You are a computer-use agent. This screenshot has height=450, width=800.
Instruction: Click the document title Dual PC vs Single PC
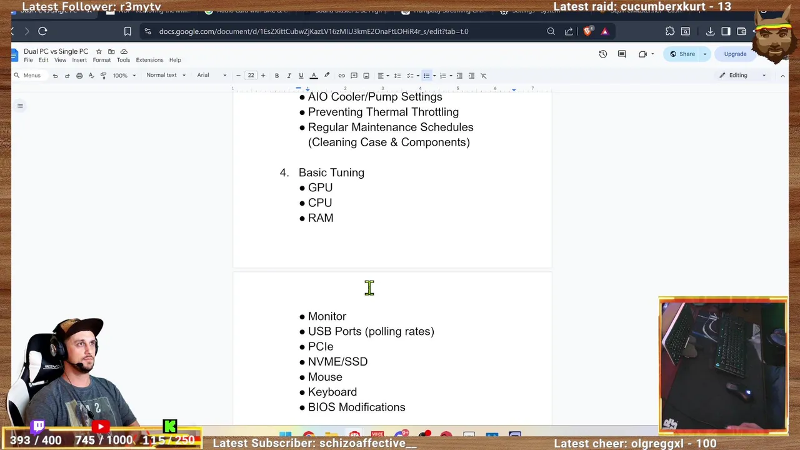point(56,51)
